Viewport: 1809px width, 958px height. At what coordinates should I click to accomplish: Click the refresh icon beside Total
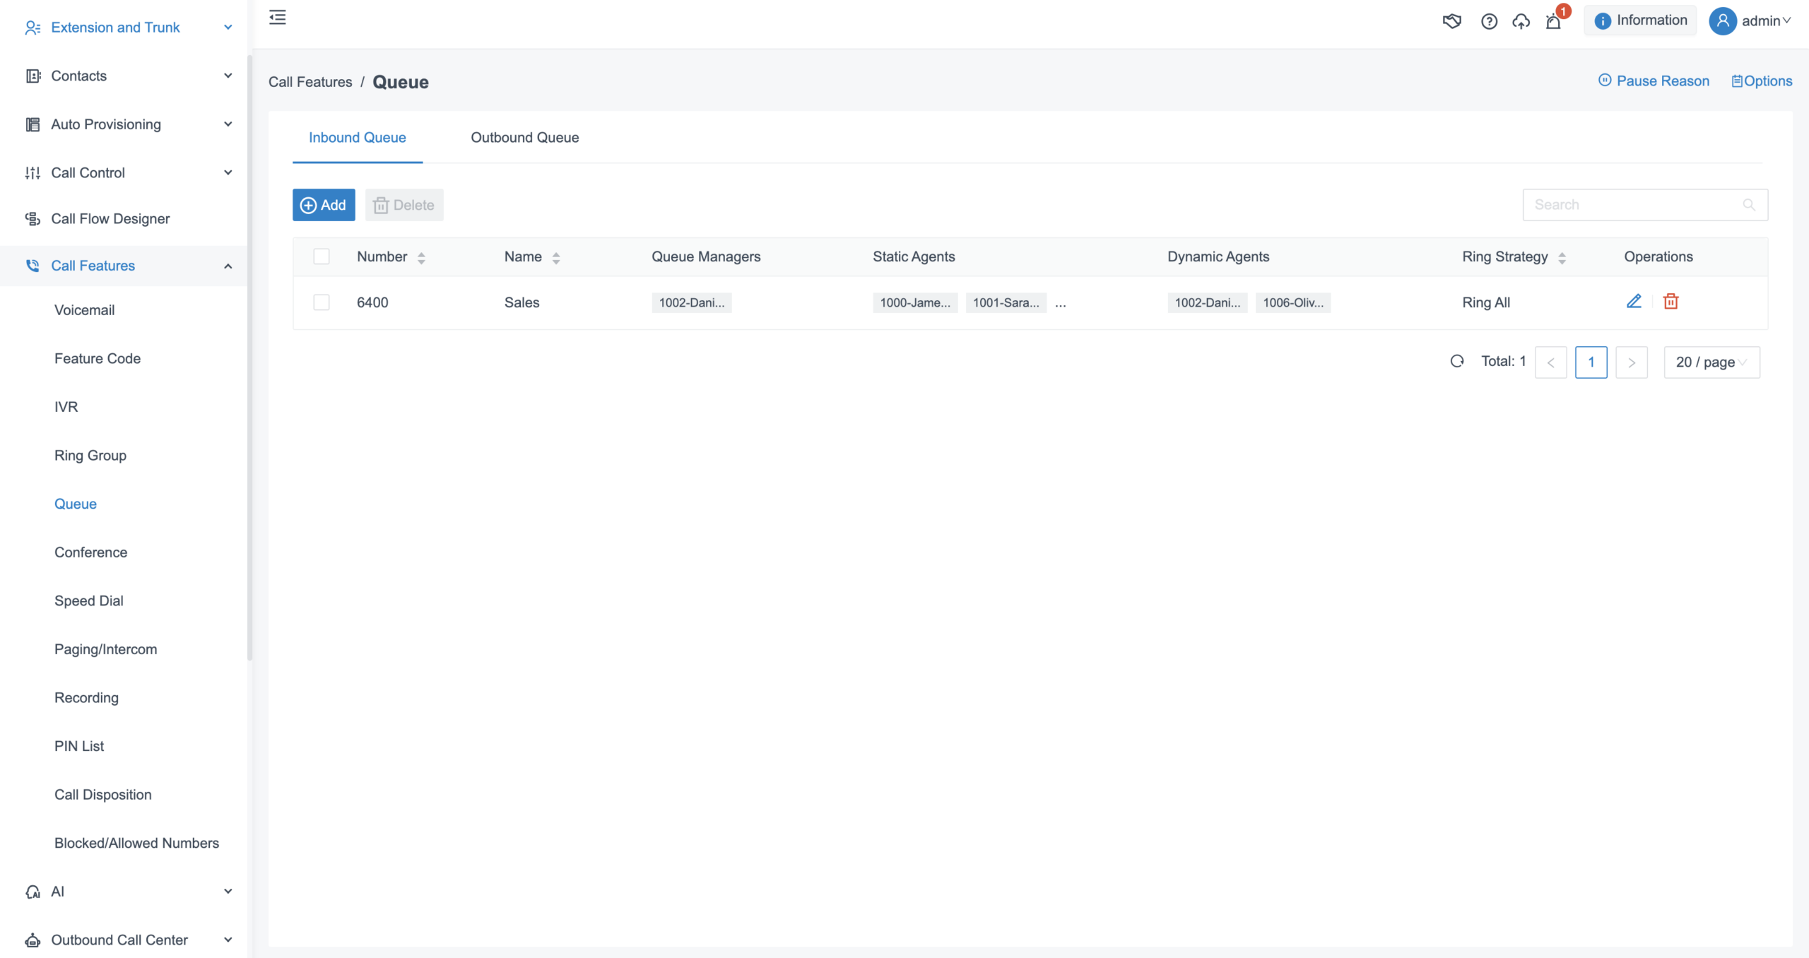(x=1457, y=362)
